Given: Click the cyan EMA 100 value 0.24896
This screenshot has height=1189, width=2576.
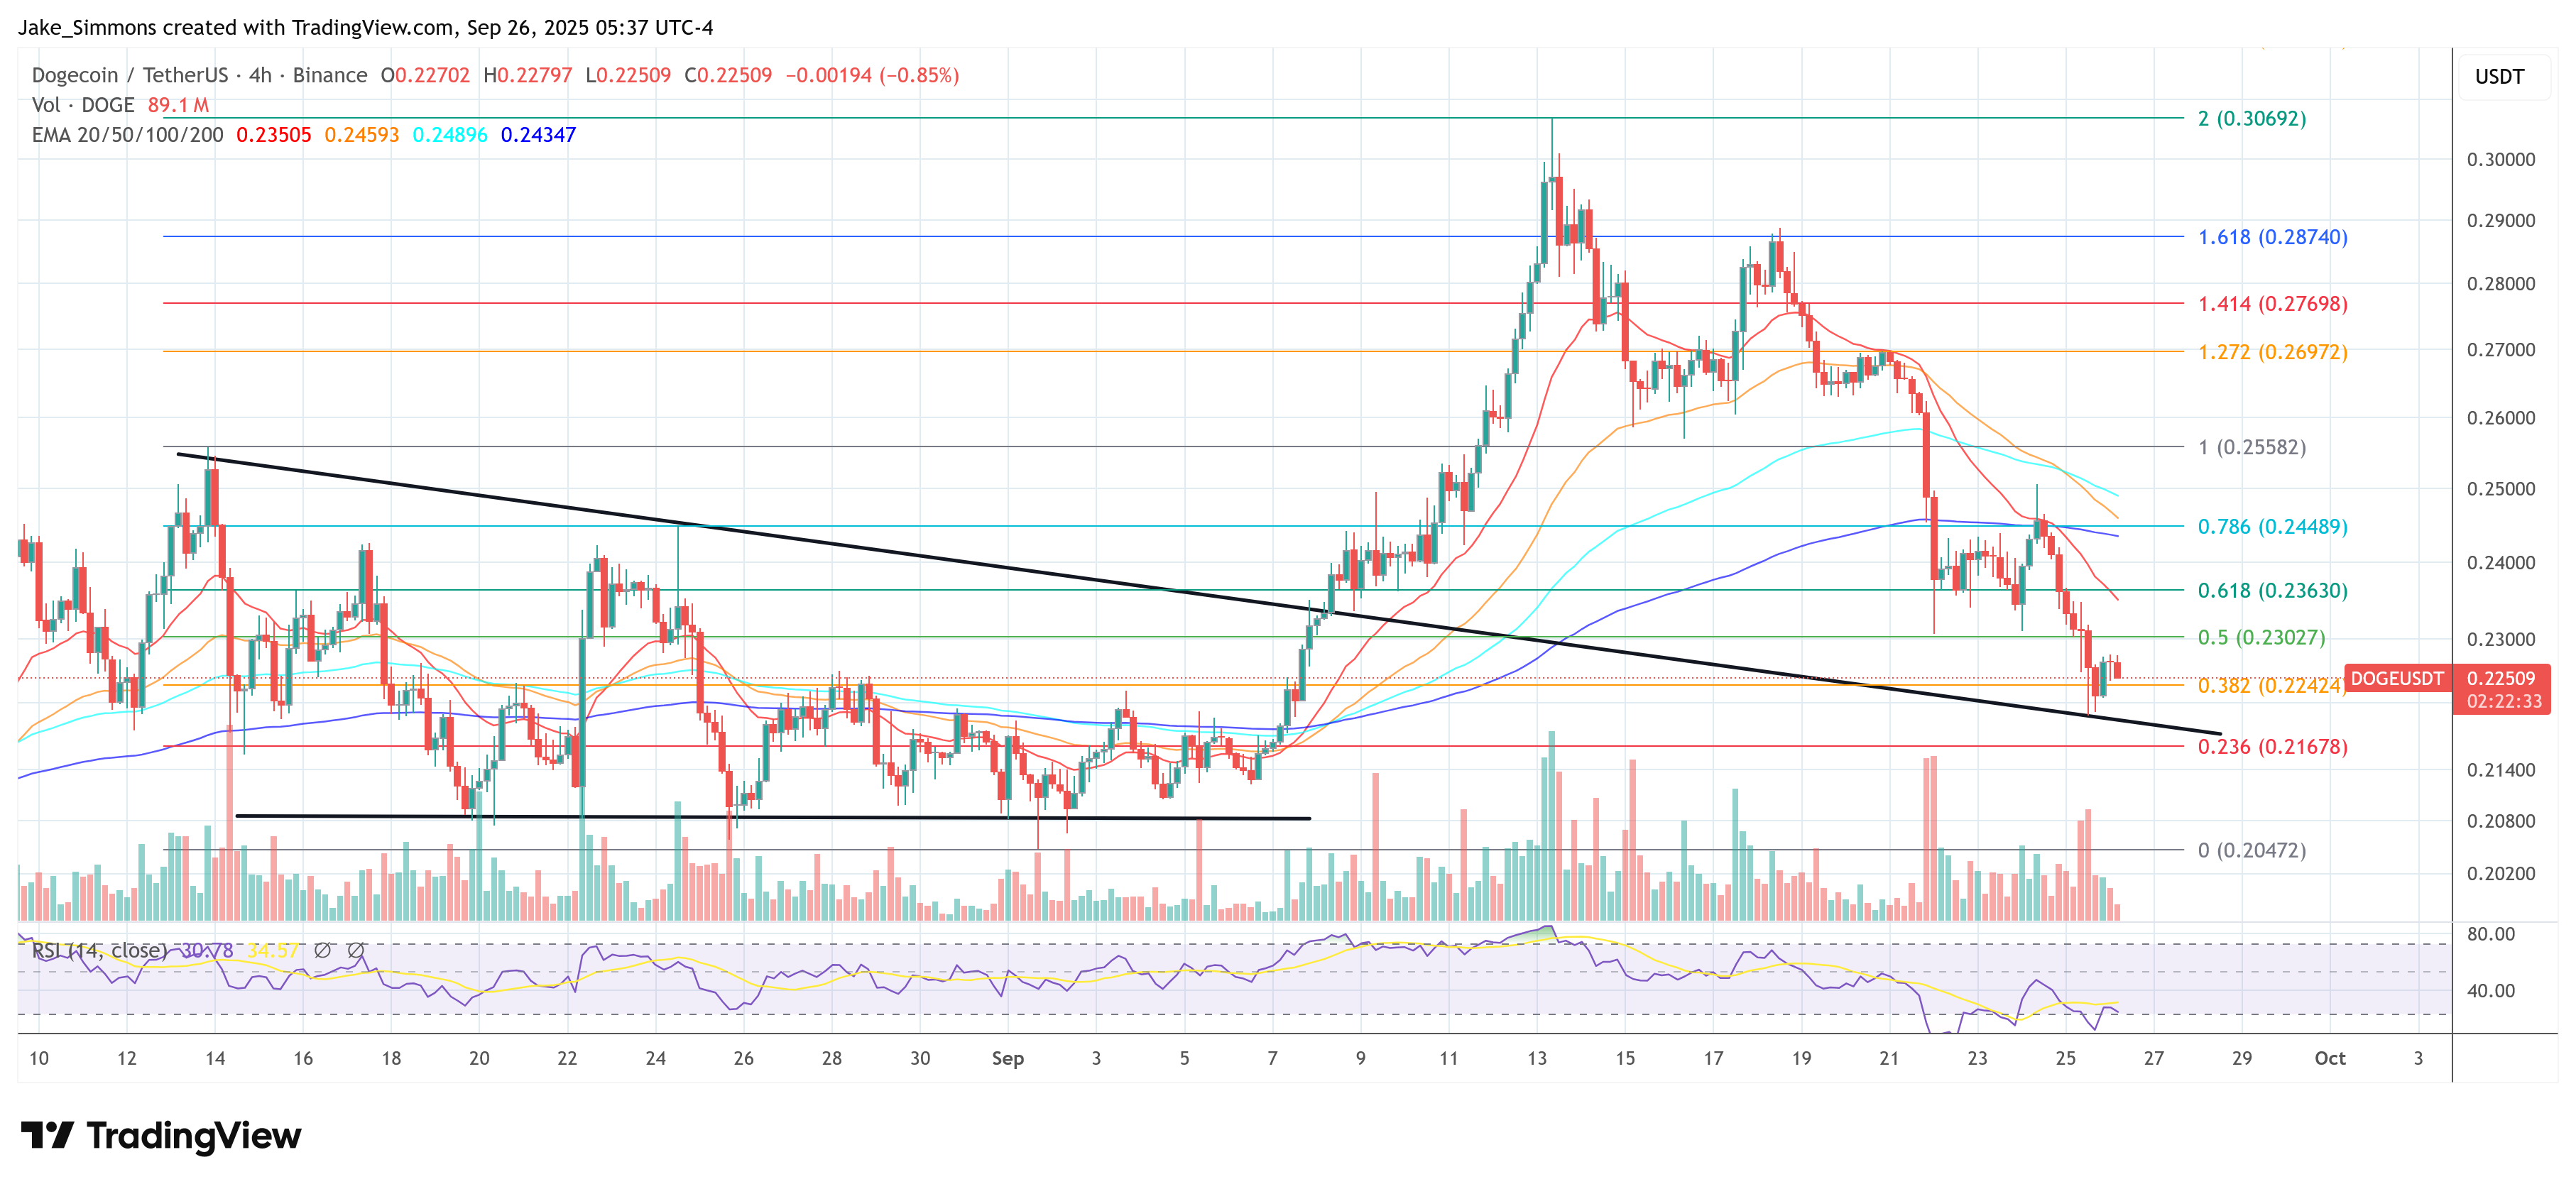Looking at the screenshot, I should point(452,135).
